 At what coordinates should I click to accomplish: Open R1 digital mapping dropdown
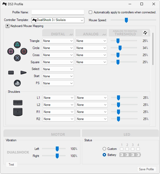click(x=58, y=112)
